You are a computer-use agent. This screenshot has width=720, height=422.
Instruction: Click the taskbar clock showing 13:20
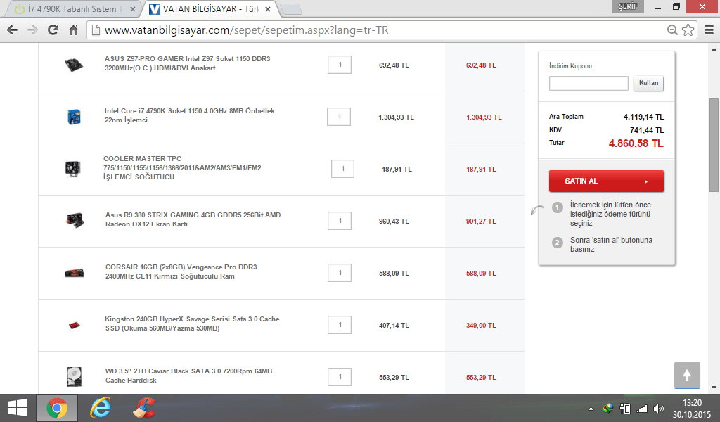692,403
